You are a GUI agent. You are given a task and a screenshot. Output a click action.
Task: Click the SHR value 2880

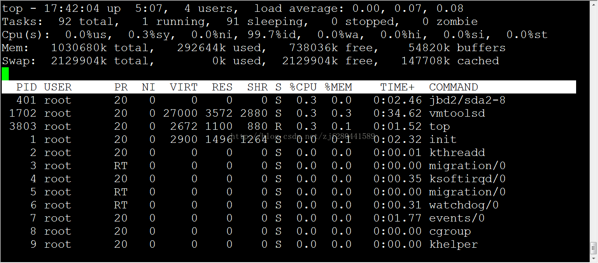(x=254, y=113)
